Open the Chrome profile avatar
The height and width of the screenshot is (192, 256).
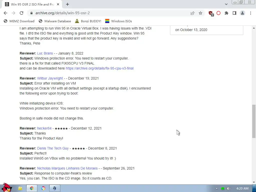pos(242,13)
